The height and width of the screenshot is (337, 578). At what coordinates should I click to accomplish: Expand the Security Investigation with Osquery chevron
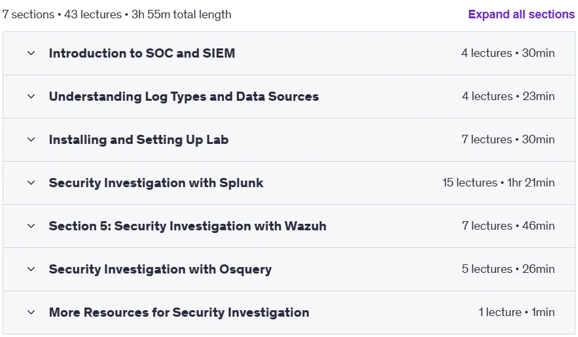[x=31, y=269]
